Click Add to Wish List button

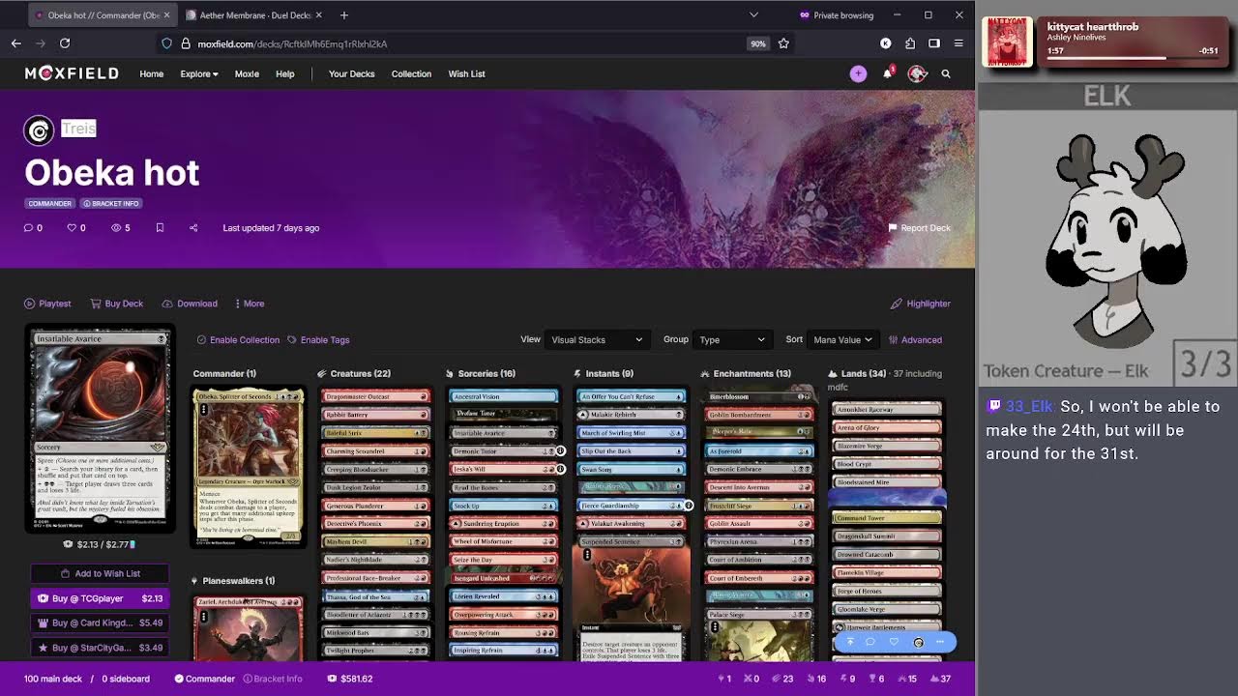[100, 573]
